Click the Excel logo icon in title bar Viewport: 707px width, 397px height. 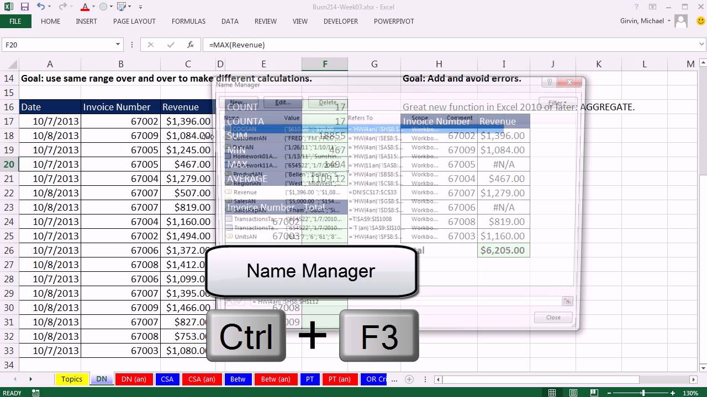pyautogui.click(x=8, y=7)
